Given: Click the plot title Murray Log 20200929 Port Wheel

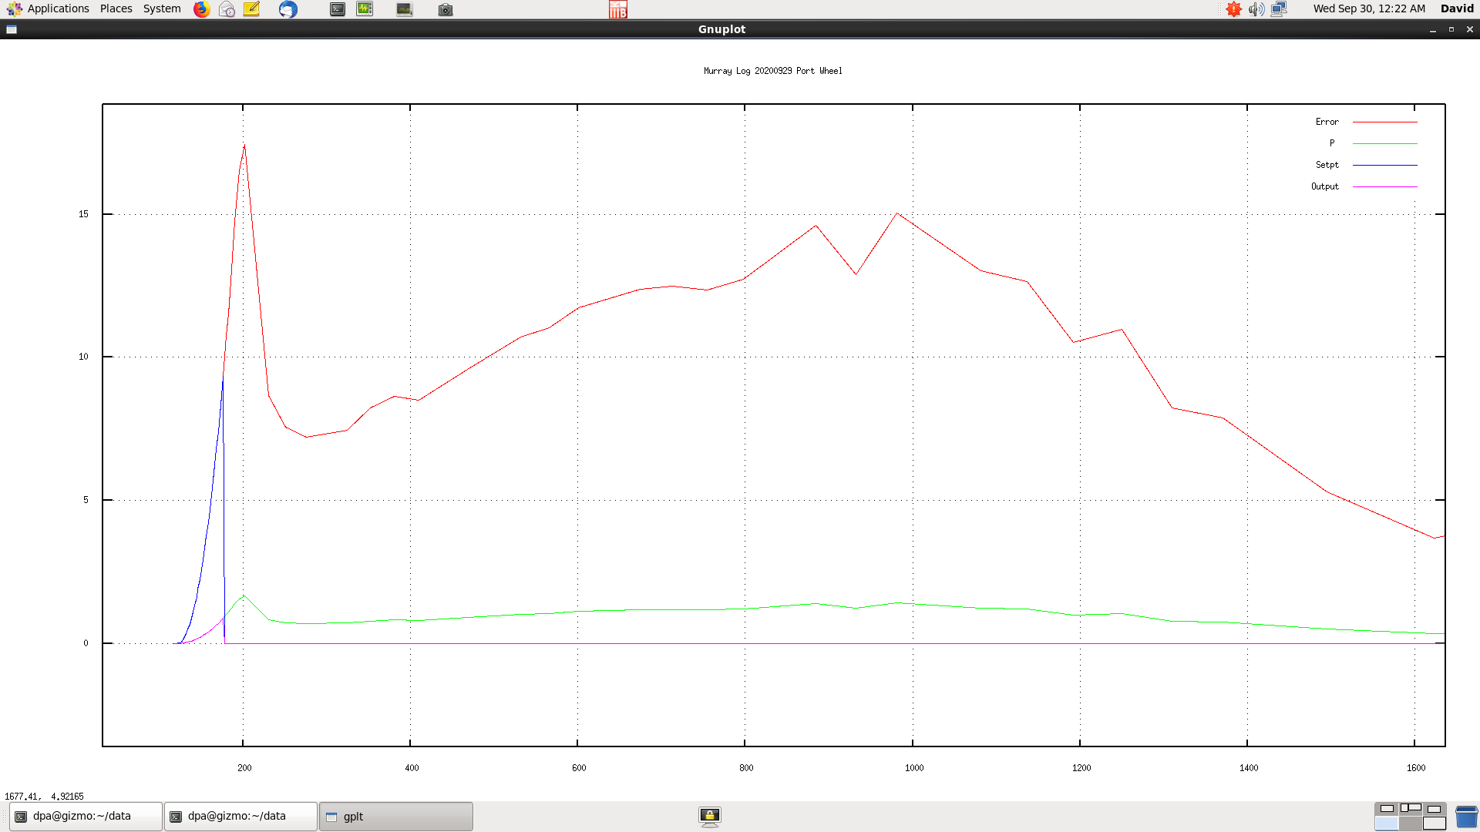Looking at the screenshot, I should click(x=772, y=71).
